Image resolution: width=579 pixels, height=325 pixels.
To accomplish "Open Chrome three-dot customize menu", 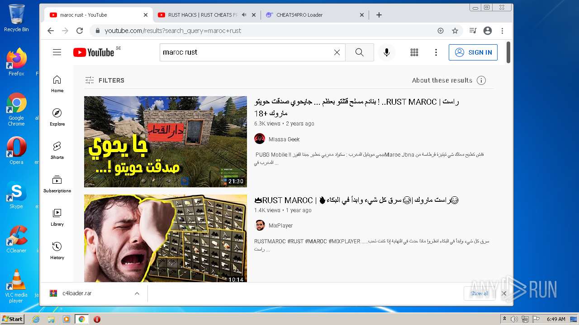I will [502, 31].
